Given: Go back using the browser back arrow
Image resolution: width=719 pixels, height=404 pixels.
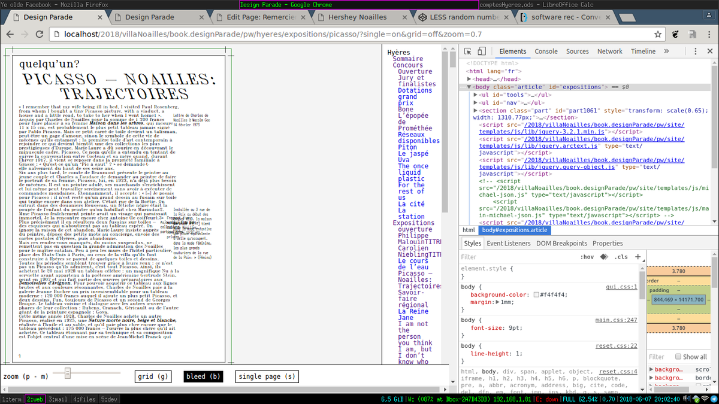Looking at the screenshot, I should click(x=10, y=34).
